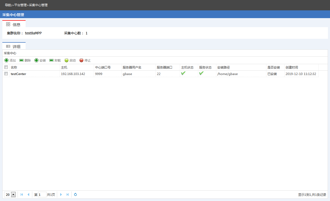Image resolution: width=330 pixels, height=201 pixels.
Task: Click the 采集中心数 count value 1
Action: (x=87, y=33)
